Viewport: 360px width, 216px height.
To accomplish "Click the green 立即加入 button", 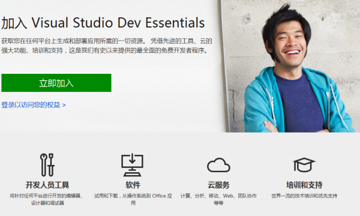I will coord(56,83).
